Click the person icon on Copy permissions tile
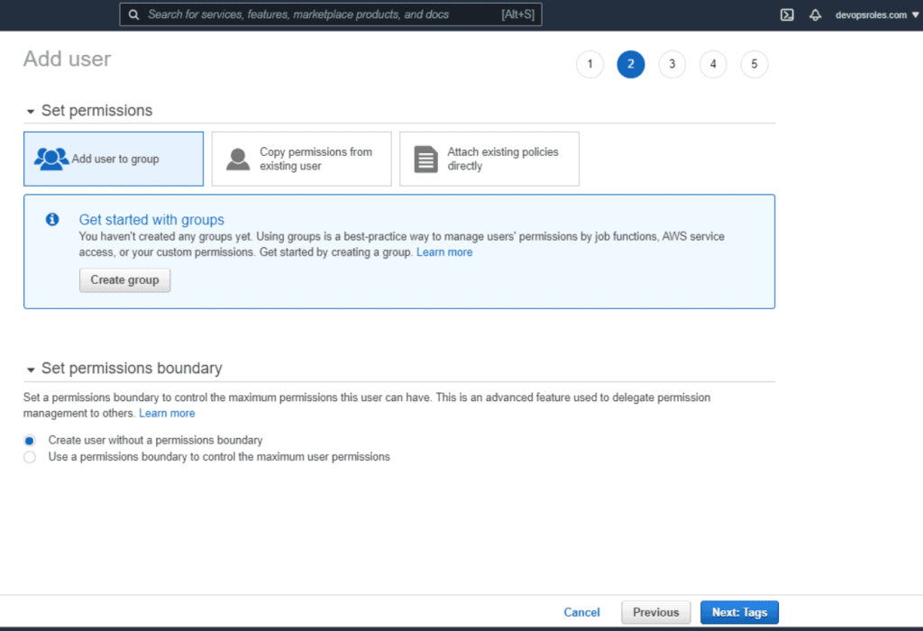Screen dimensions: 923x631 click(x=237, y=158)
